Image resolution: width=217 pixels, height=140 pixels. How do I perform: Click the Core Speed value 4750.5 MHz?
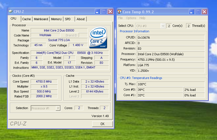tap(44, 81)
